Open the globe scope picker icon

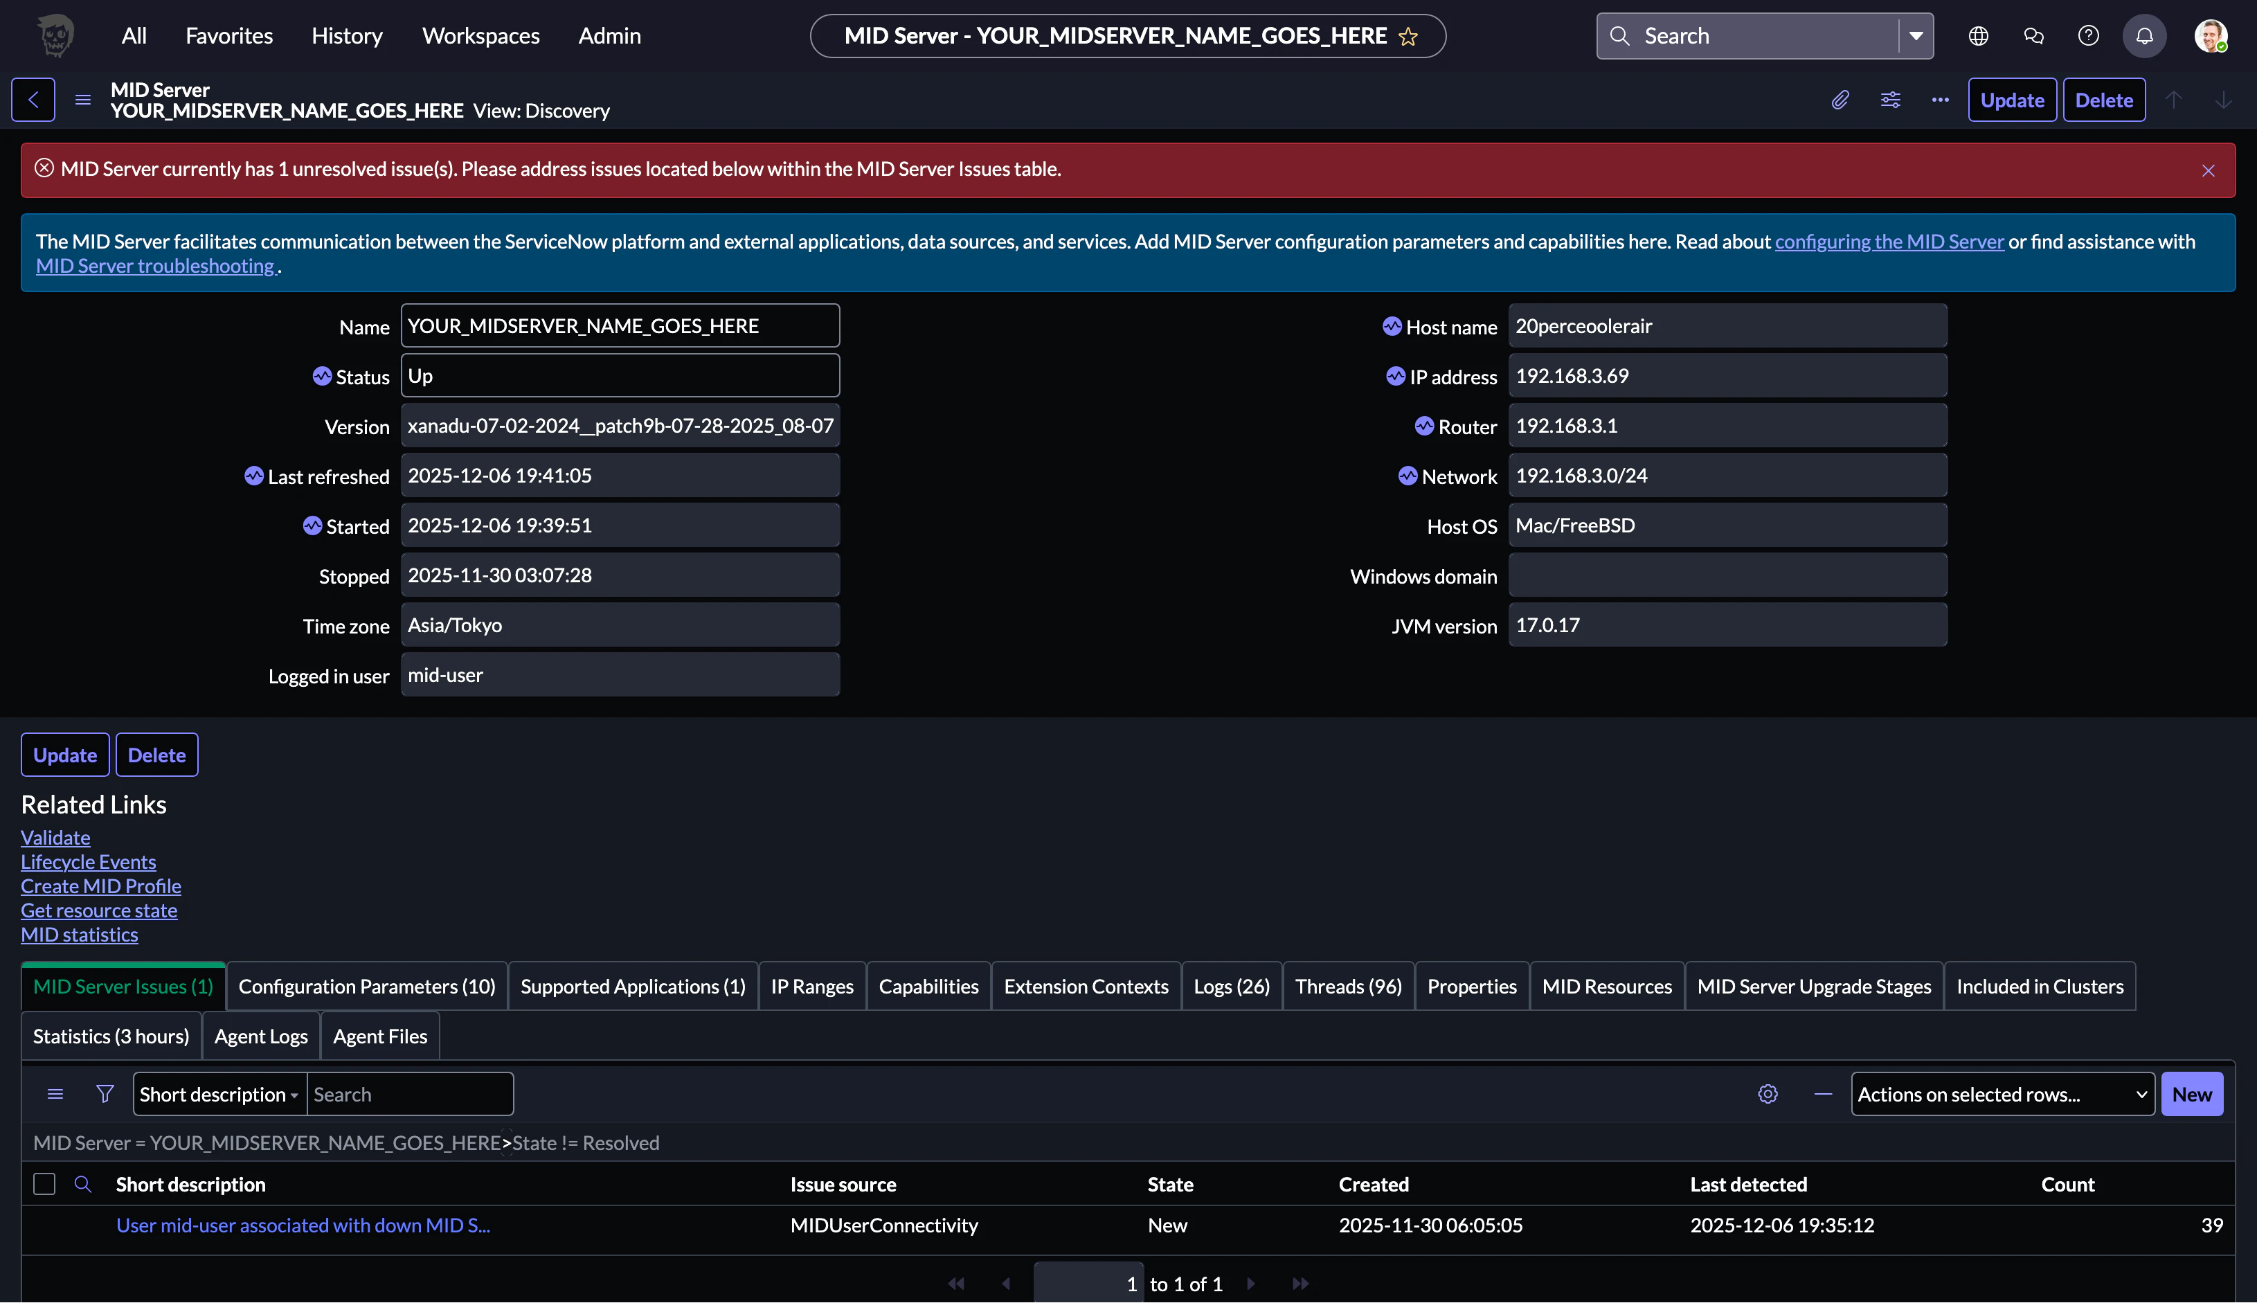pyautogui.click(x=1979, y=36)
